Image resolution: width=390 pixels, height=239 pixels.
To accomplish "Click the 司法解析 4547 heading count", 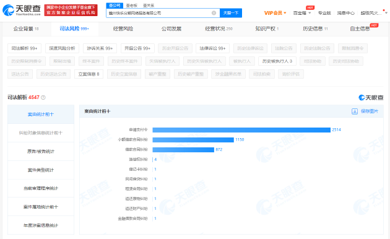I will pos(34,97).
